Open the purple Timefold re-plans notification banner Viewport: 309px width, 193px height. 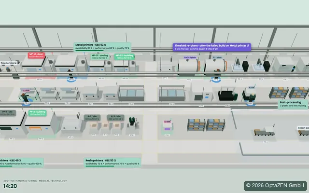tap(212, 47)
